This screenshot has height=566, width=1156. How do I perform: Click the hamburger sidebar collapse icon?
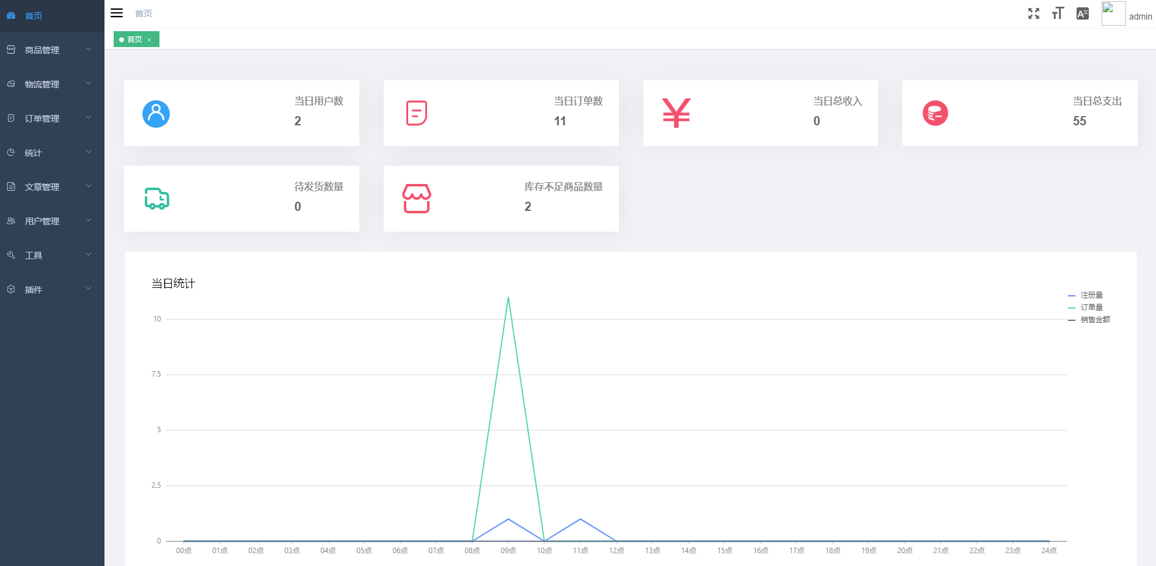117,13
